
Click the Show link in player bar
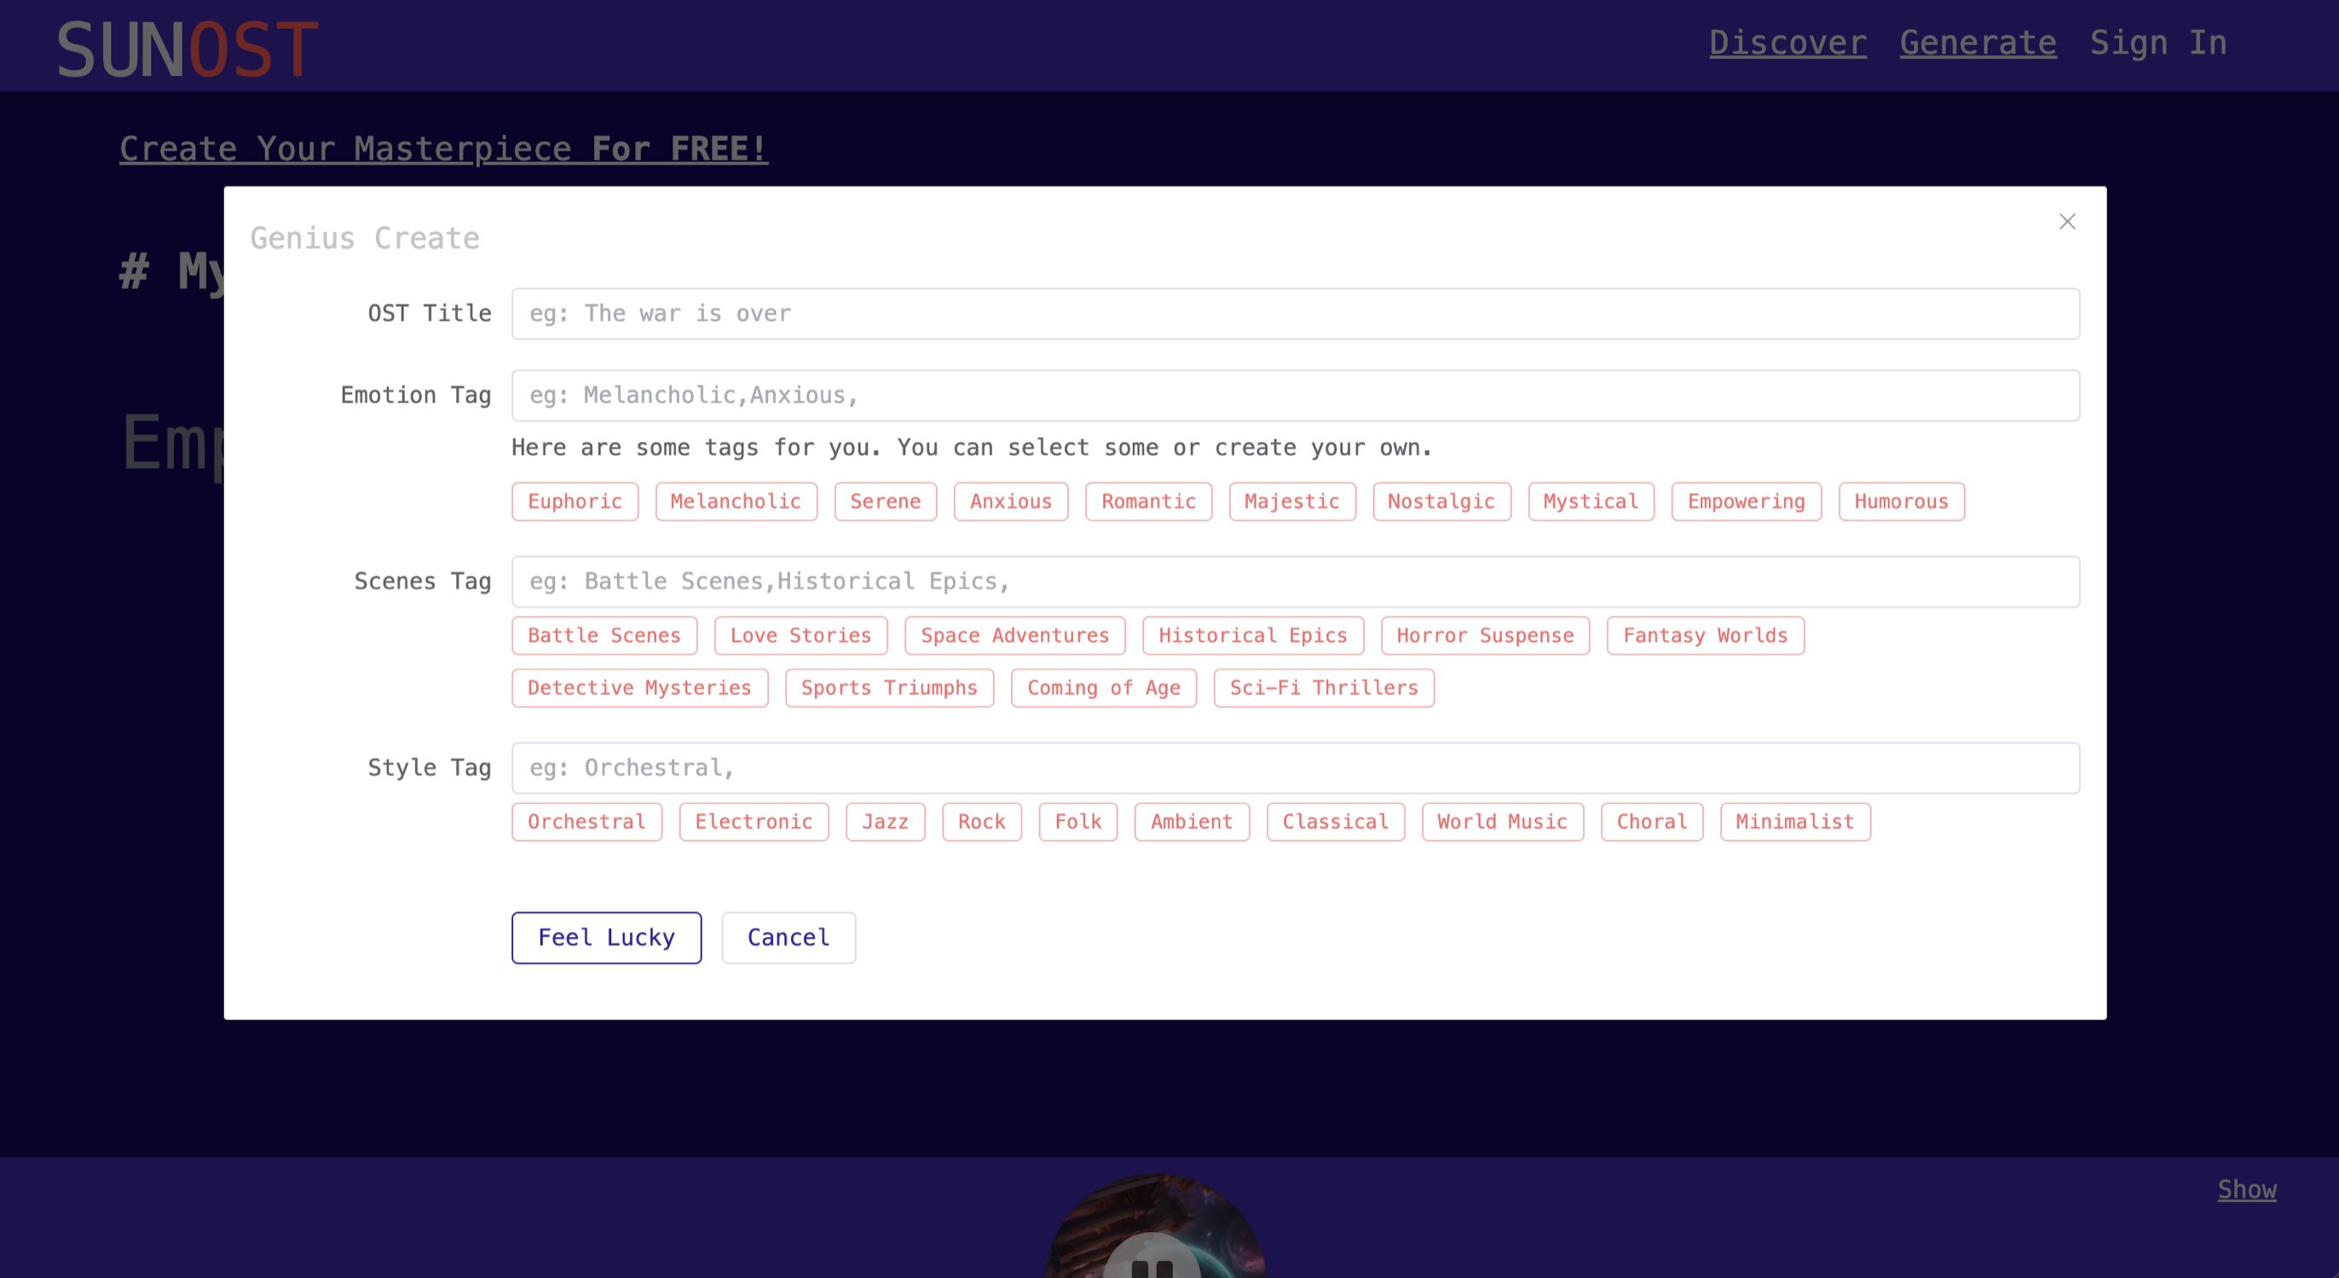point(2246,1189)
